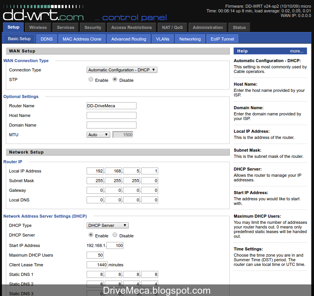Expand the DHCP Type dropdown
The width and height of the screenshot is (314, 296).
coord(108,225)
